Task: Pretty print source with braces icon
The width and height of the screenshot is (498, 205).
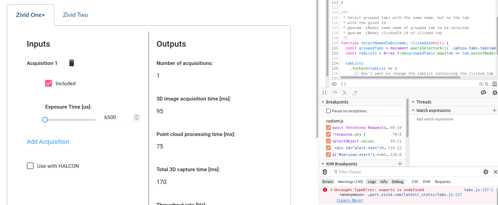Action: [343, 84]
